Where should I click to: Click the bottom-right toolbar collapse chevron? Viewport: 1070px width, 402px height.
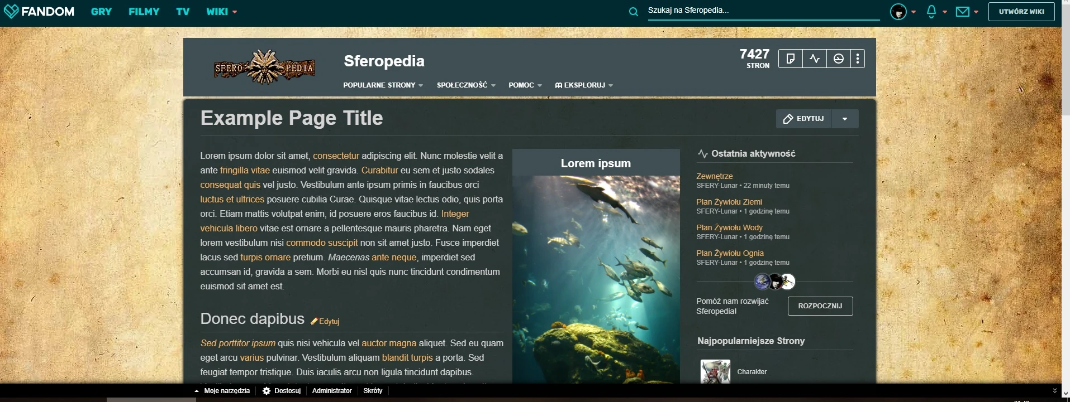[1055, 391]
